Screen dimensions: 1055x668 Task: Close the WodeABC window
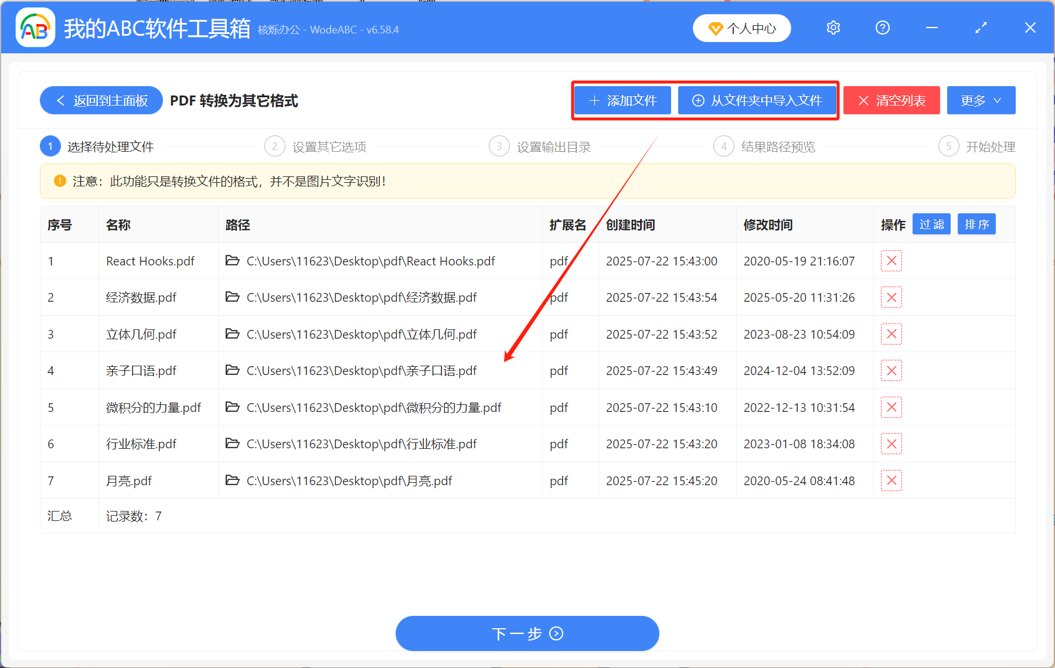(x=1030, y=28)
